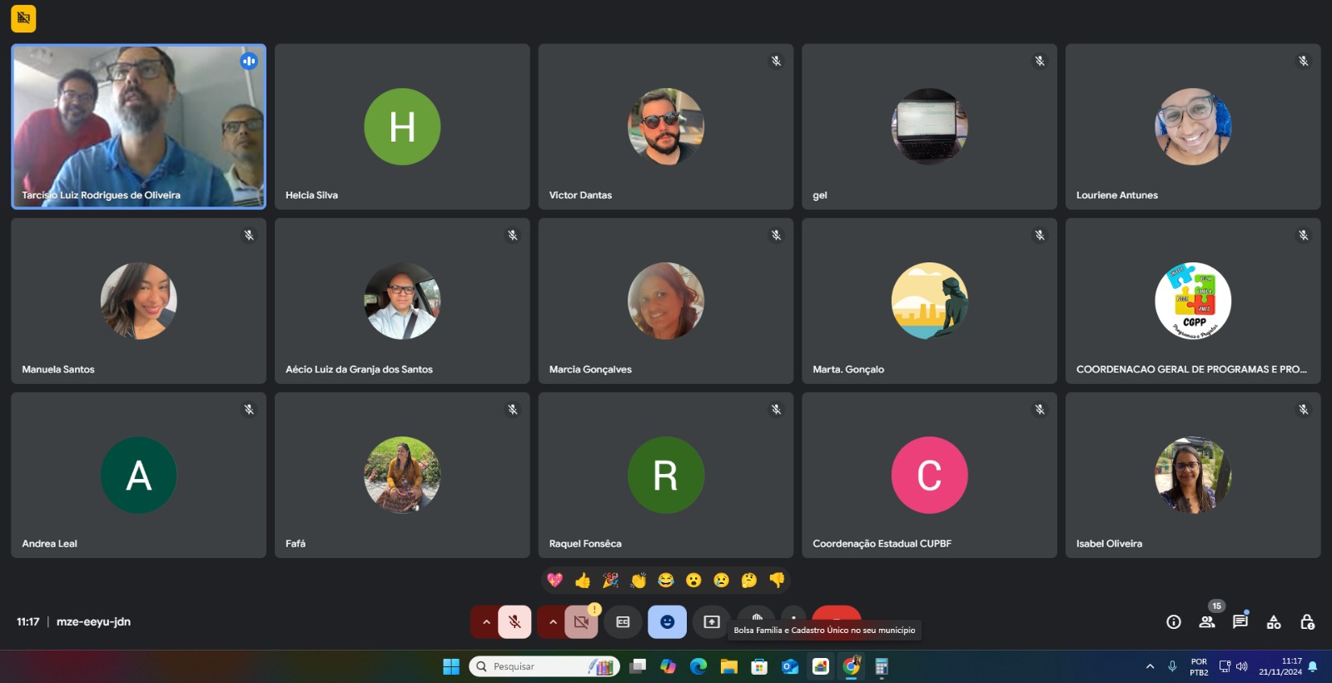Send the clapping hands emoji reaction
Image resolution: width=1332 pixels, height=683 pixels.
639,581
